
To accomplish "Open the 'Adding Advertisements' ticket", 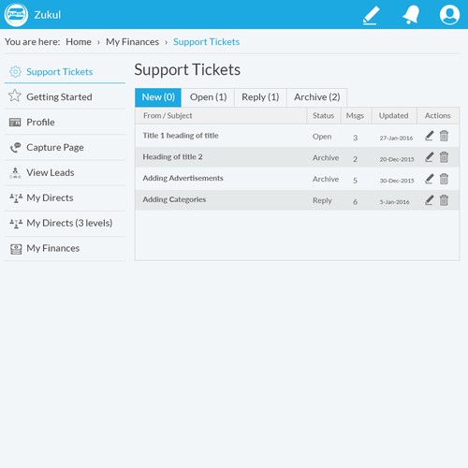I will tap(183, 178).
